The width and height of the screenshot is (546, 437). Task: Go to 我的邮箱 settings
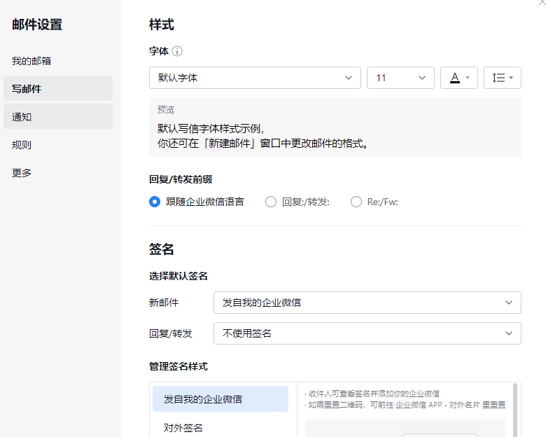click(58, 61)
